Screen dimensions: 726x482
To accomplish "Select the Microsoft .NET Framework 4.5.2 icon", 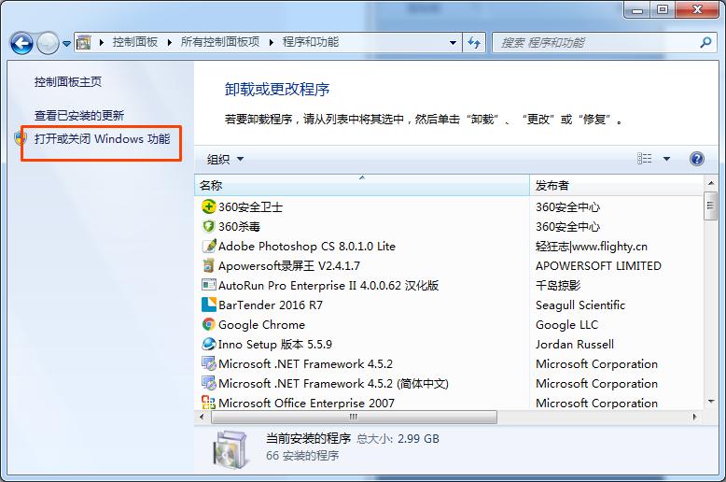I will point(209,363).
